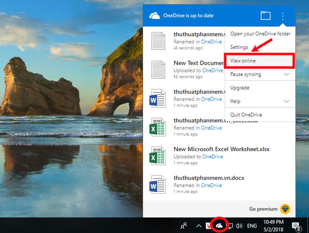Screen dimensions: 309x233
Task: Open the Action Center notification icon
Action: (x=296, y=226)
